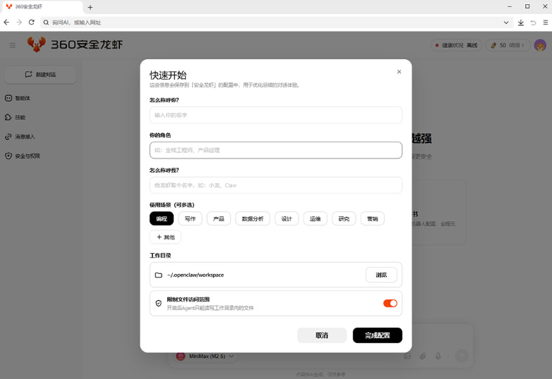Open a new tab with plus button

pos(90,7)
